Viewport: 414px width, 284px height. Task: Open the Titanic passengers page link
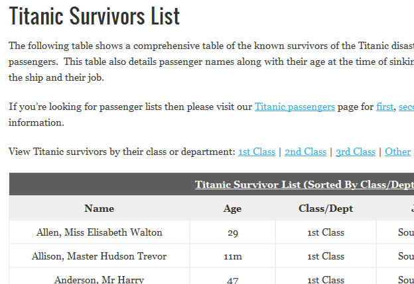point(295,107)
